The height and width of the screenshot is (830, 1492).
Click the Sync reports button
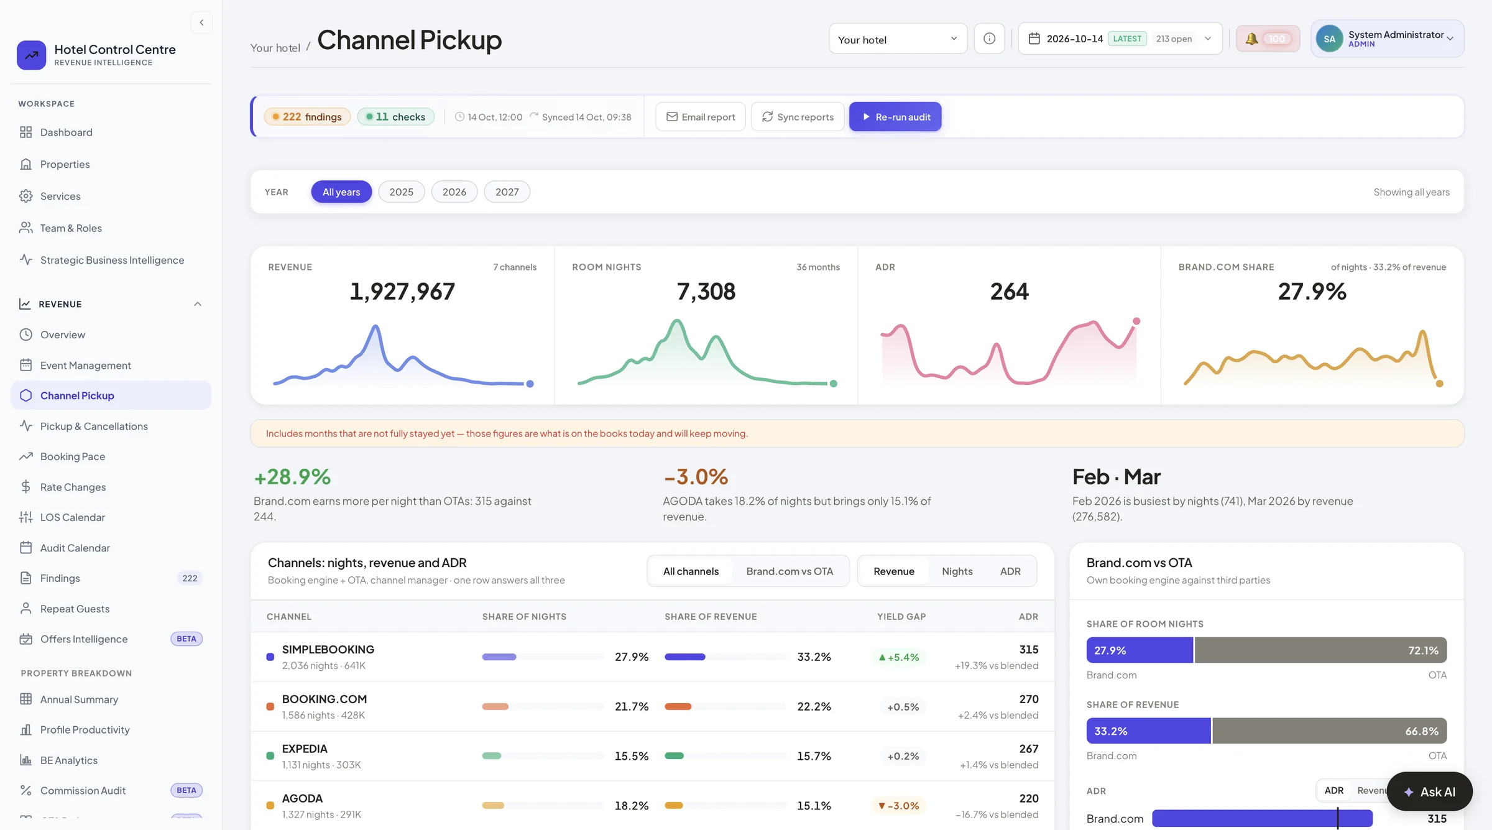click(798, 116)
